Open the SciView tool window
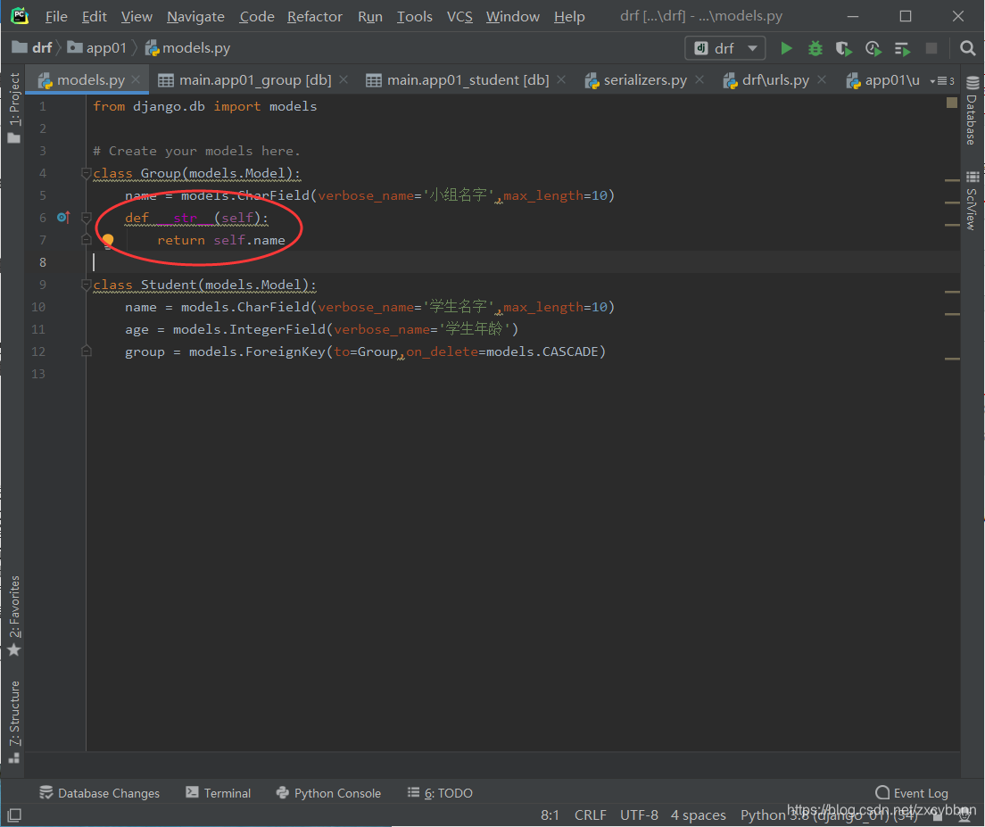This screenshot has width=985, height=827. [x=973, y=201]
